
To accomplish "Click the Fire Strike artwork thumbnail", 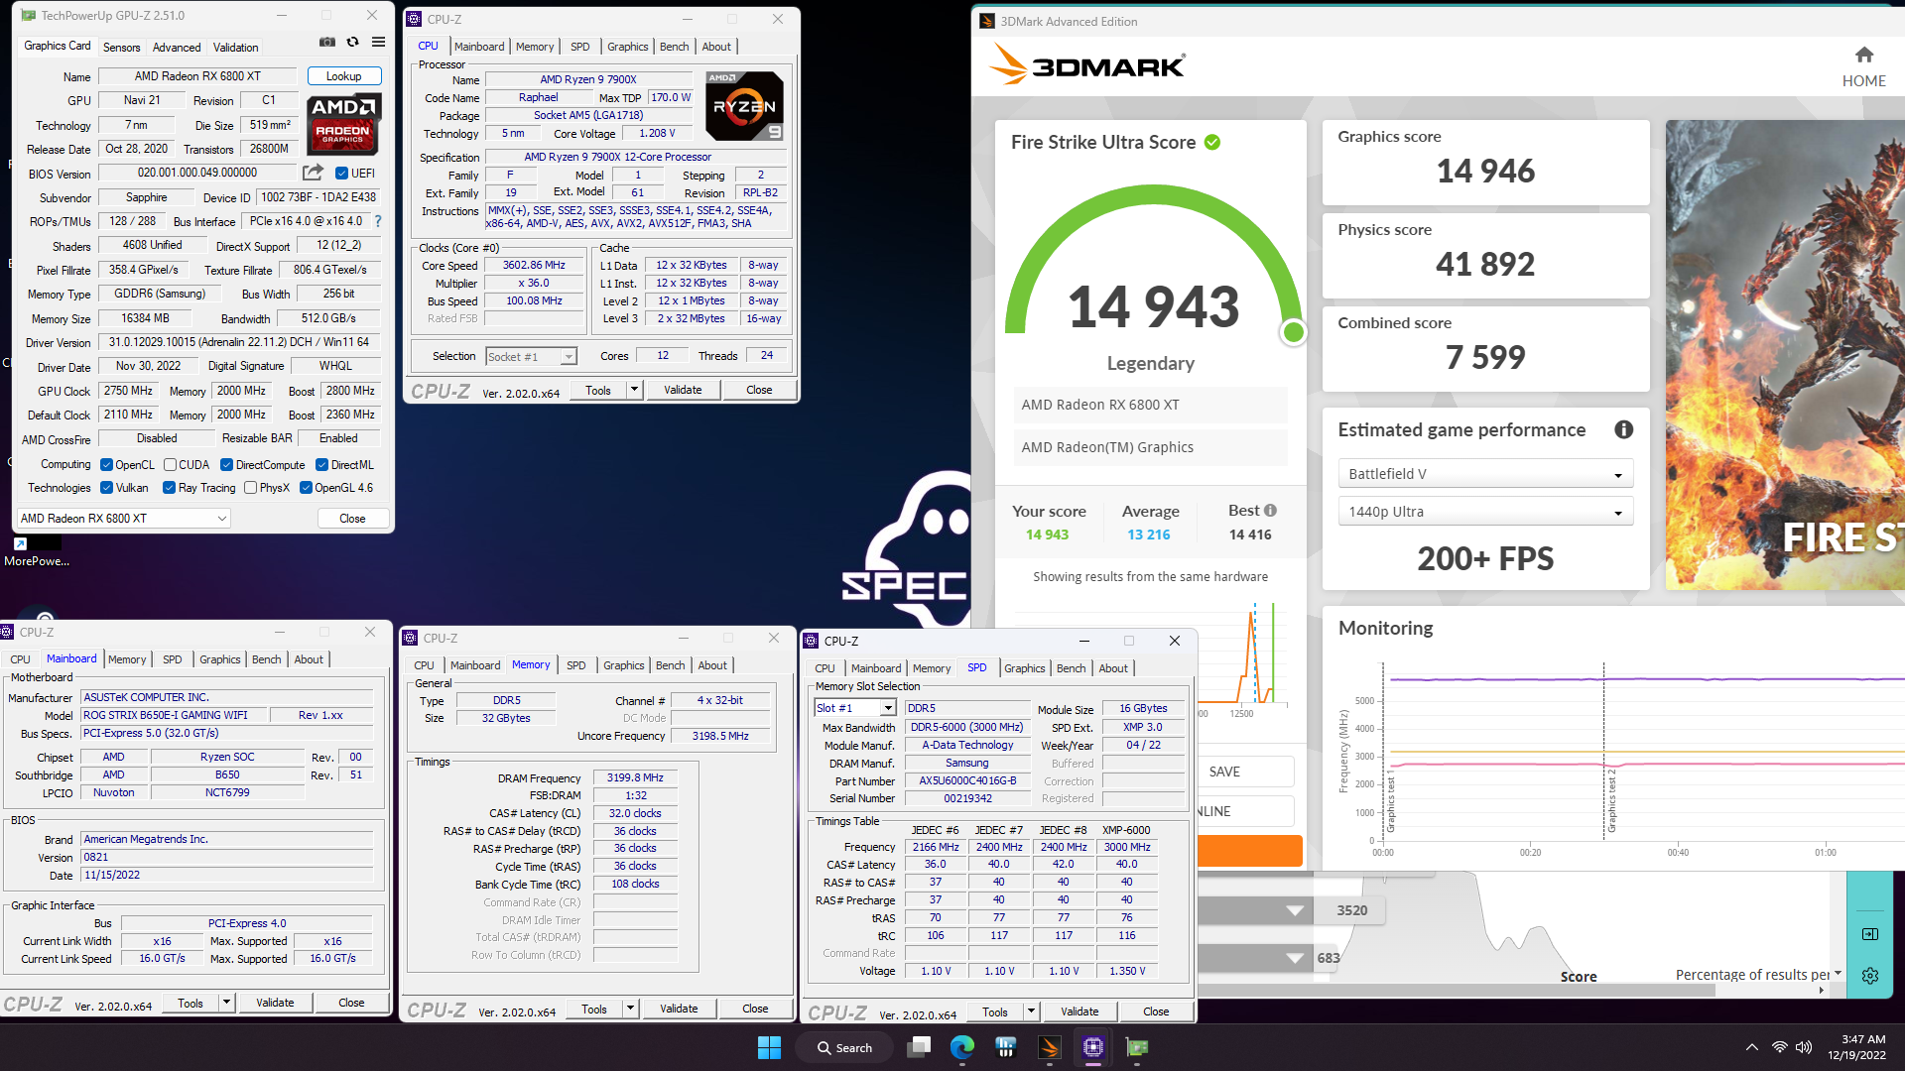I will pyautogui.click(x=1785, y=355).
